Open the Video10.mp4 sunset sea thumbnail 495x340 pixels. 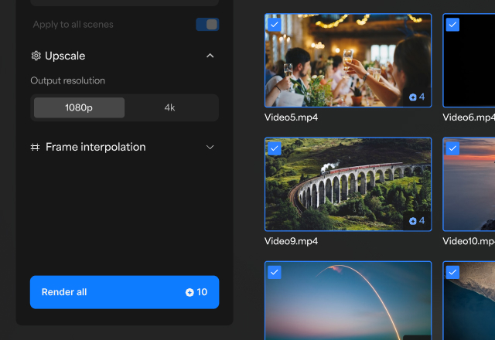(x=469, y=185)
